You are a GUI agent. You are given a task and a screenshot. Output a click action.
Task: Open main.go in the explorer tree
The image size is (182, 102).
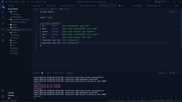(15, 53)
